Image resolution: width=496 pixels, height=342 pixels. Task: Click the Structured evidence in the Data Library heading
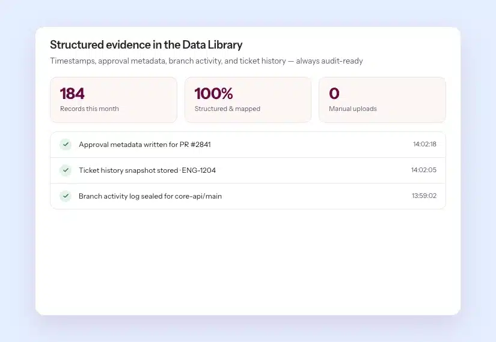146,45
